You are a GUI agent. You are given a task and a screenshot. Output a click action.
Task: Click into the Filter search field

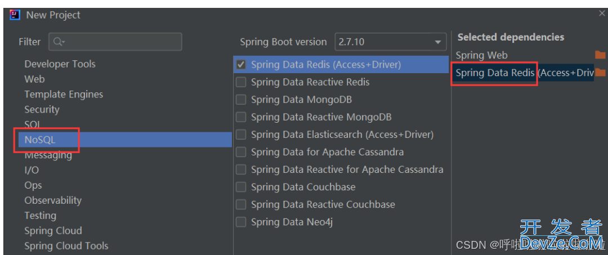pos(115,42)
